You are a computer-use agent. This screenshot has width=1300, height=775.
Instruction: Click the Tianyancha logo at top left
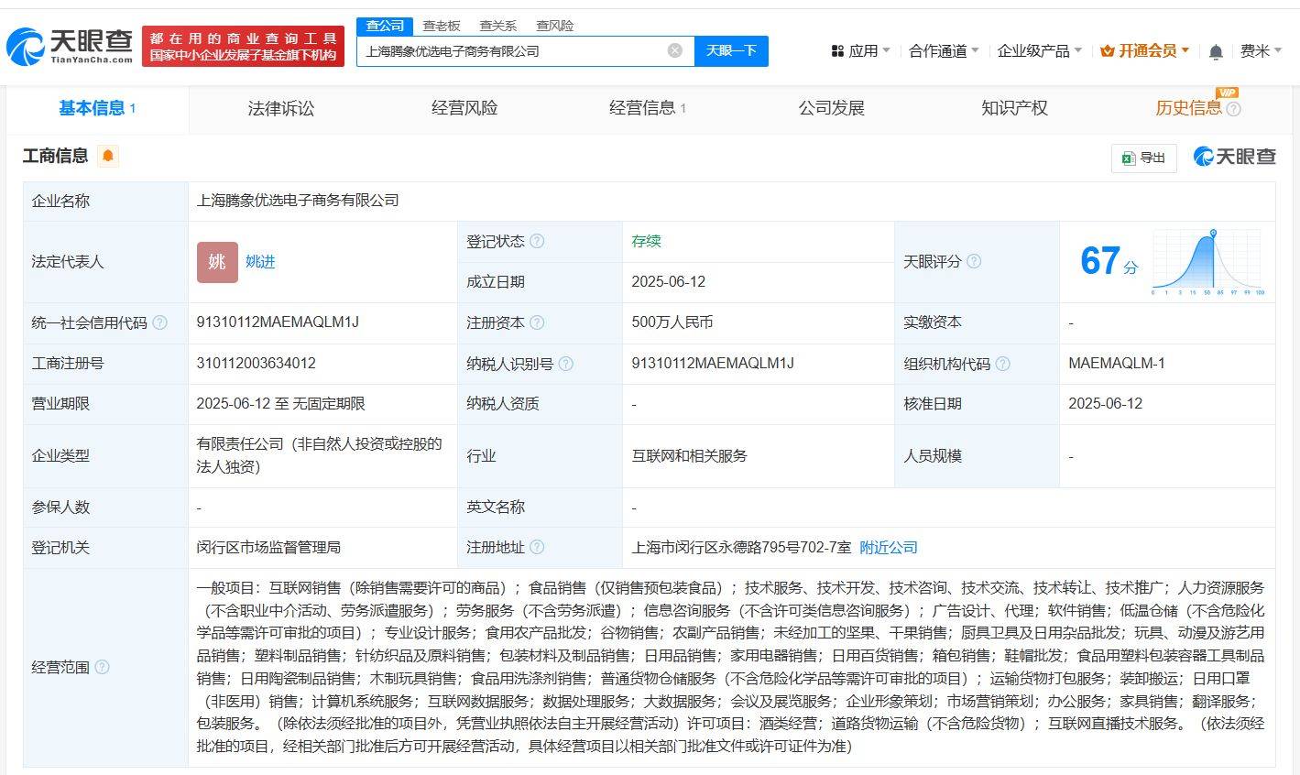(x=70, y=46)
